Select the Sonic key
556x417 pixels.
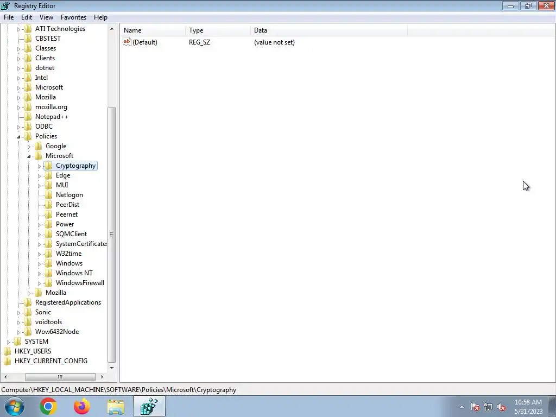point(43,312)
